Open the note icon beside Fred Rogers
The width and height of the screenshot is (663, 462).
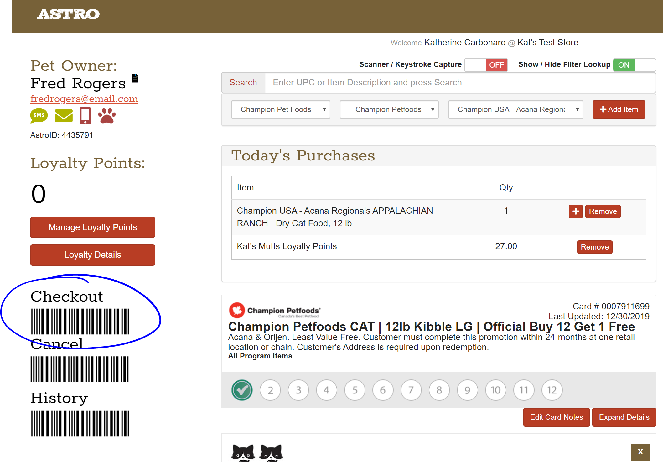135,78
